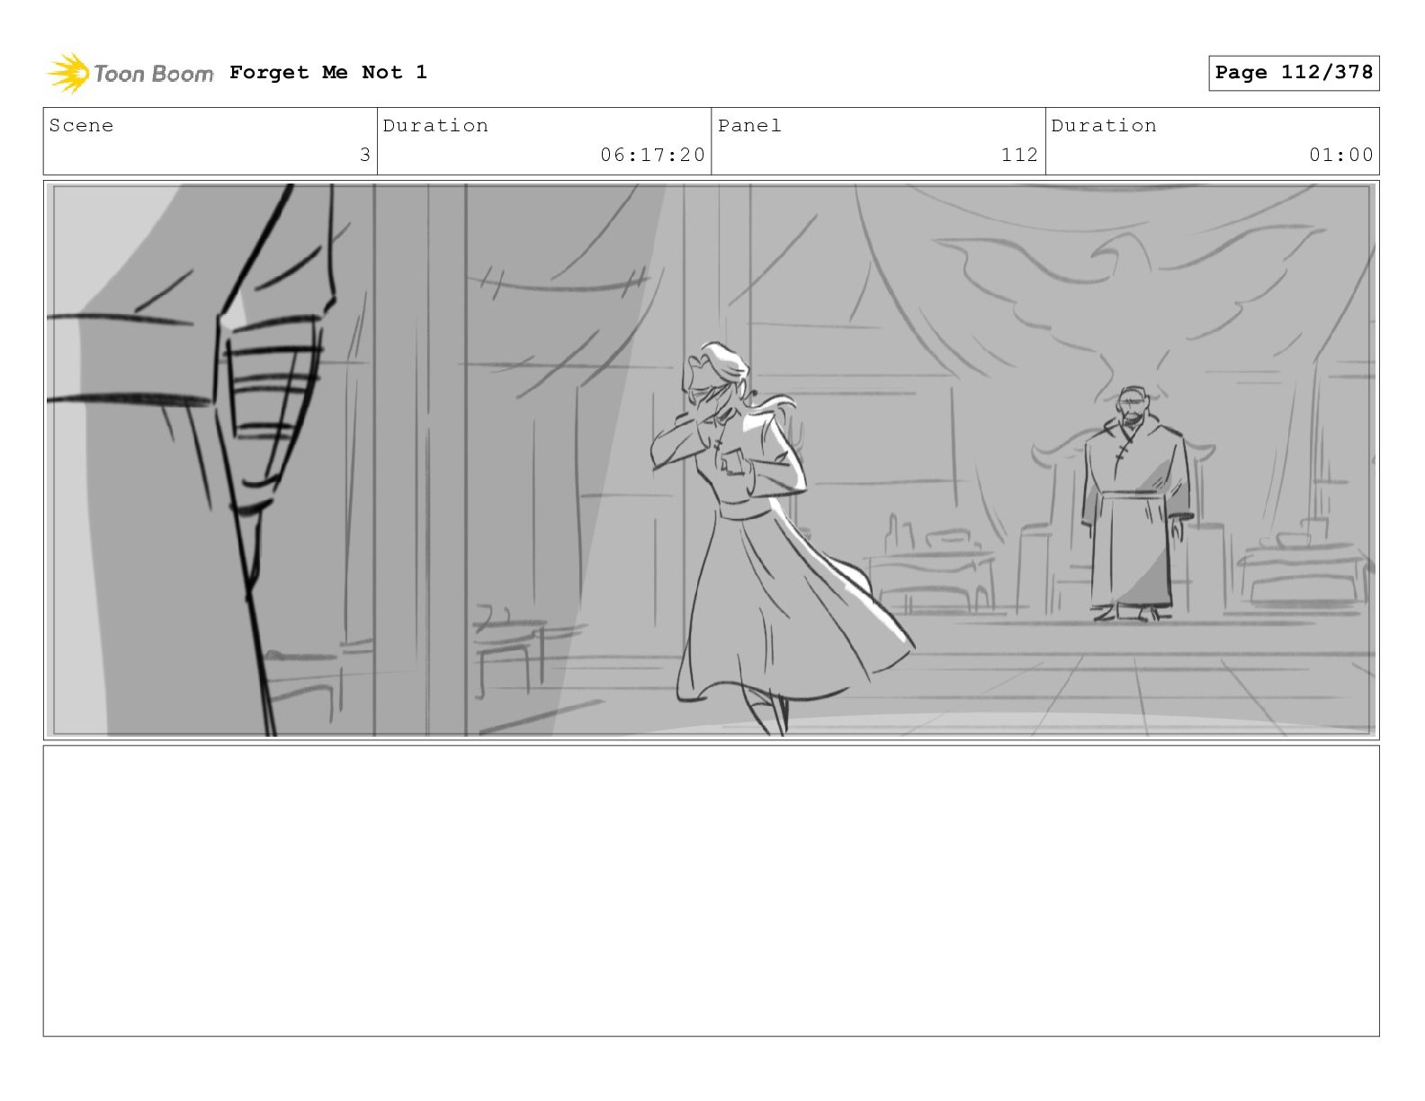Click the Duration label beside Scene
The image size is (1425, 1101).
tap(435, 126)
